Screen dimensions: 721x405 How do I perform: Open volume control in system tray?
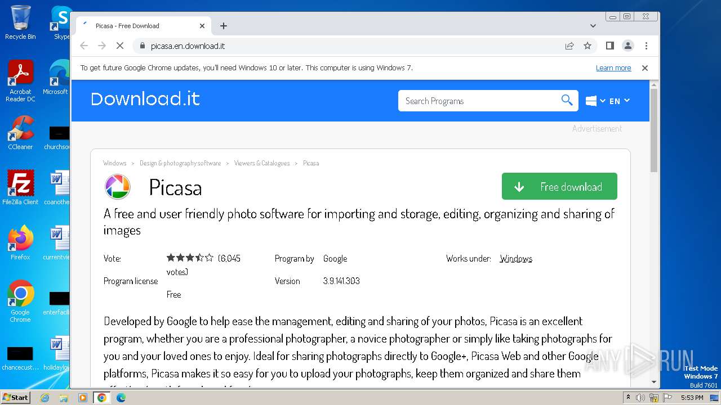point(640,398)
